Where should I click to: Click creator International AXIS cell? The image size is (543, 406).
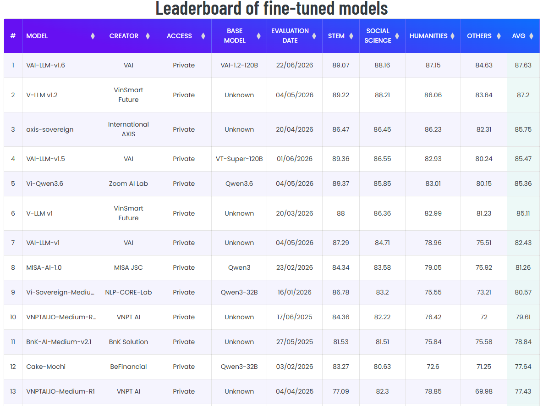pyautogui.click(x=128, y=129)
